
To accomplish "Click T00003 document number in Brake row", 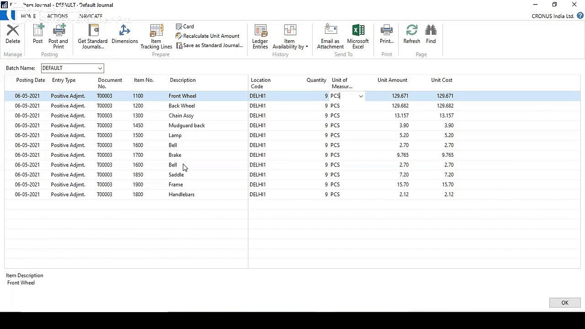I will pos(104,155).
